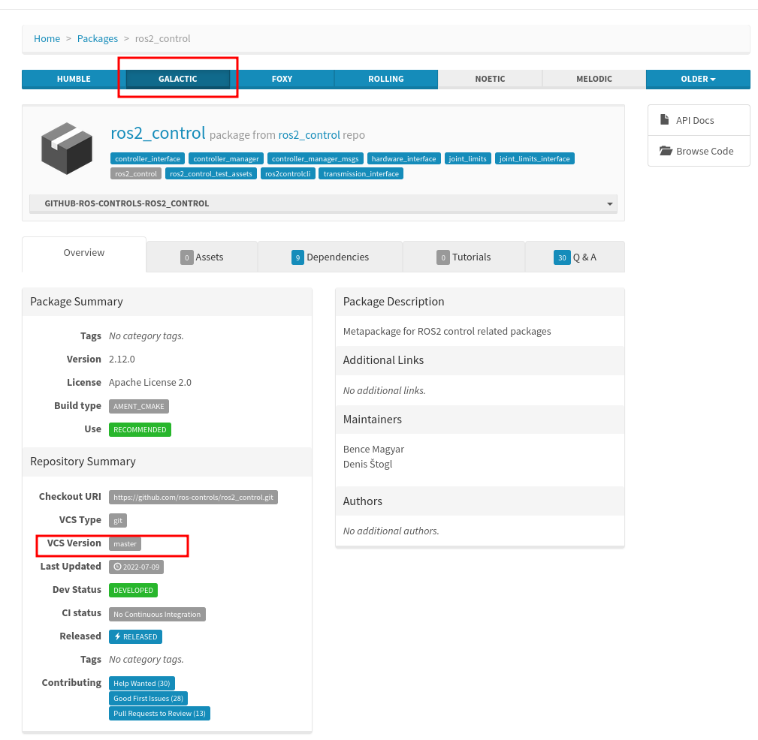Open the Q & A tab
758x740 pixels.
[x=575, y=257]
